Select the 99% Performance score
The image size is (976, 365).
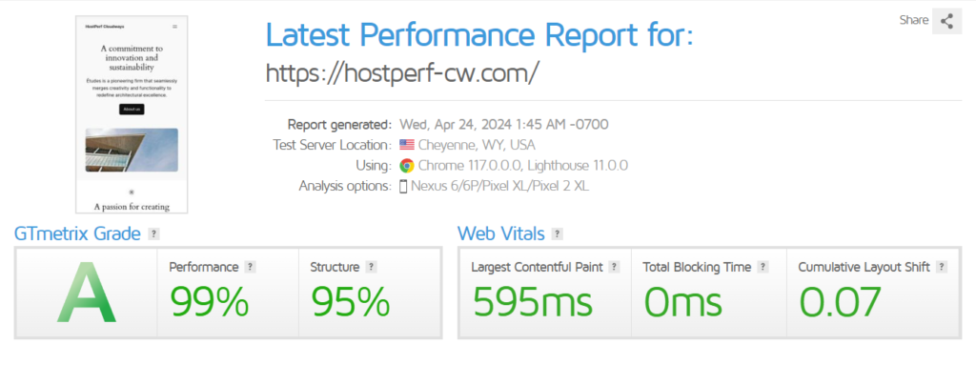pos(209,302)
